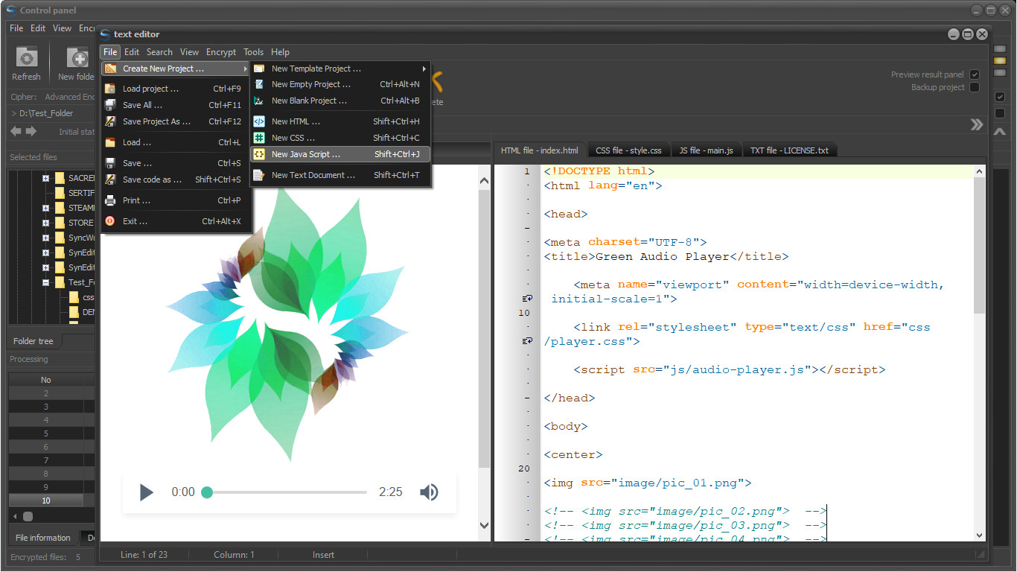Click the New CSS menu icon
The image size is (1017, 572).
(x=259, y=138)
